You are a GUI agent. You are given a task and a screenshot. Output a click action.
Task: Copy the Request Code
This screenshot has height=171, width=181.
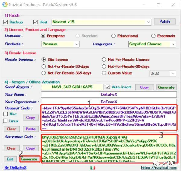30,118
